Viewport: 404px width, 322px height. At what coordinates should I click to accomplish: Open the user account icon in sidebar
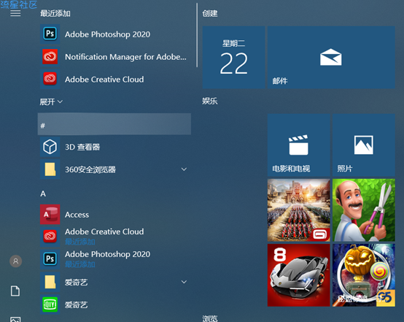(16, 261)
